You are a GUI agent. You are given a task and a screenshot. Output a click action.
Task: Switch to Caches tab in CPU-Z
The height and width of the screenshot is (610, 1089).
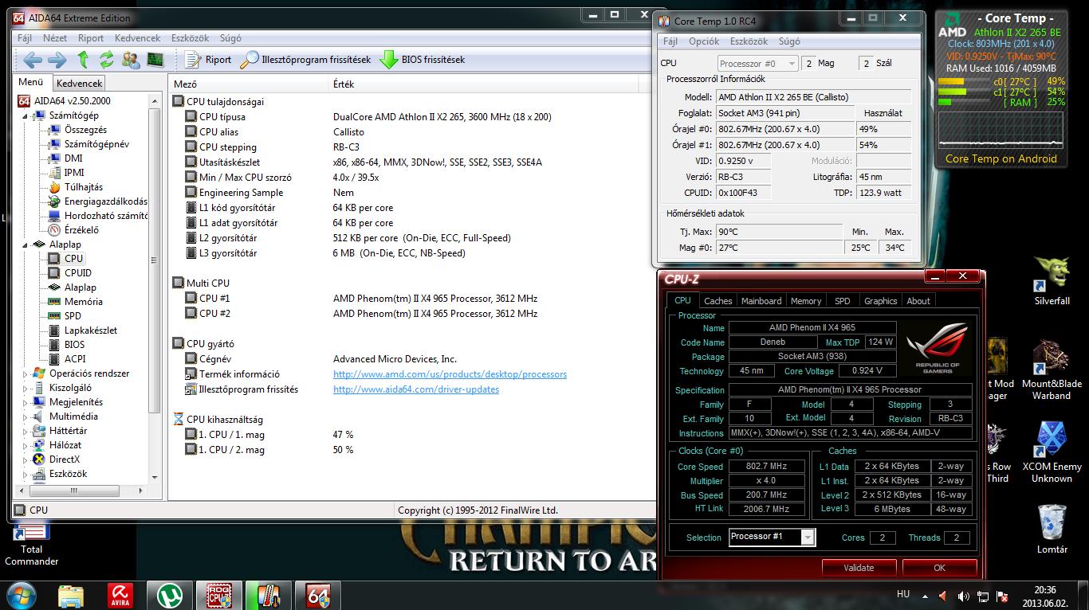tap(717, 301)
